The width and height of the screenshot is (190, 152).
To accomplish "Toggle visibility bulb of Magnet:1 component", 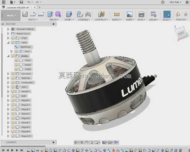I will [13, 91].
